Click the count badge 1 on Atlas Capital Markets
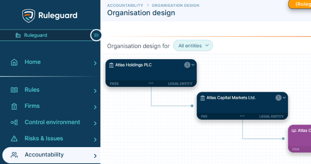This screenshot has height=164, width=311. point(278,98)
